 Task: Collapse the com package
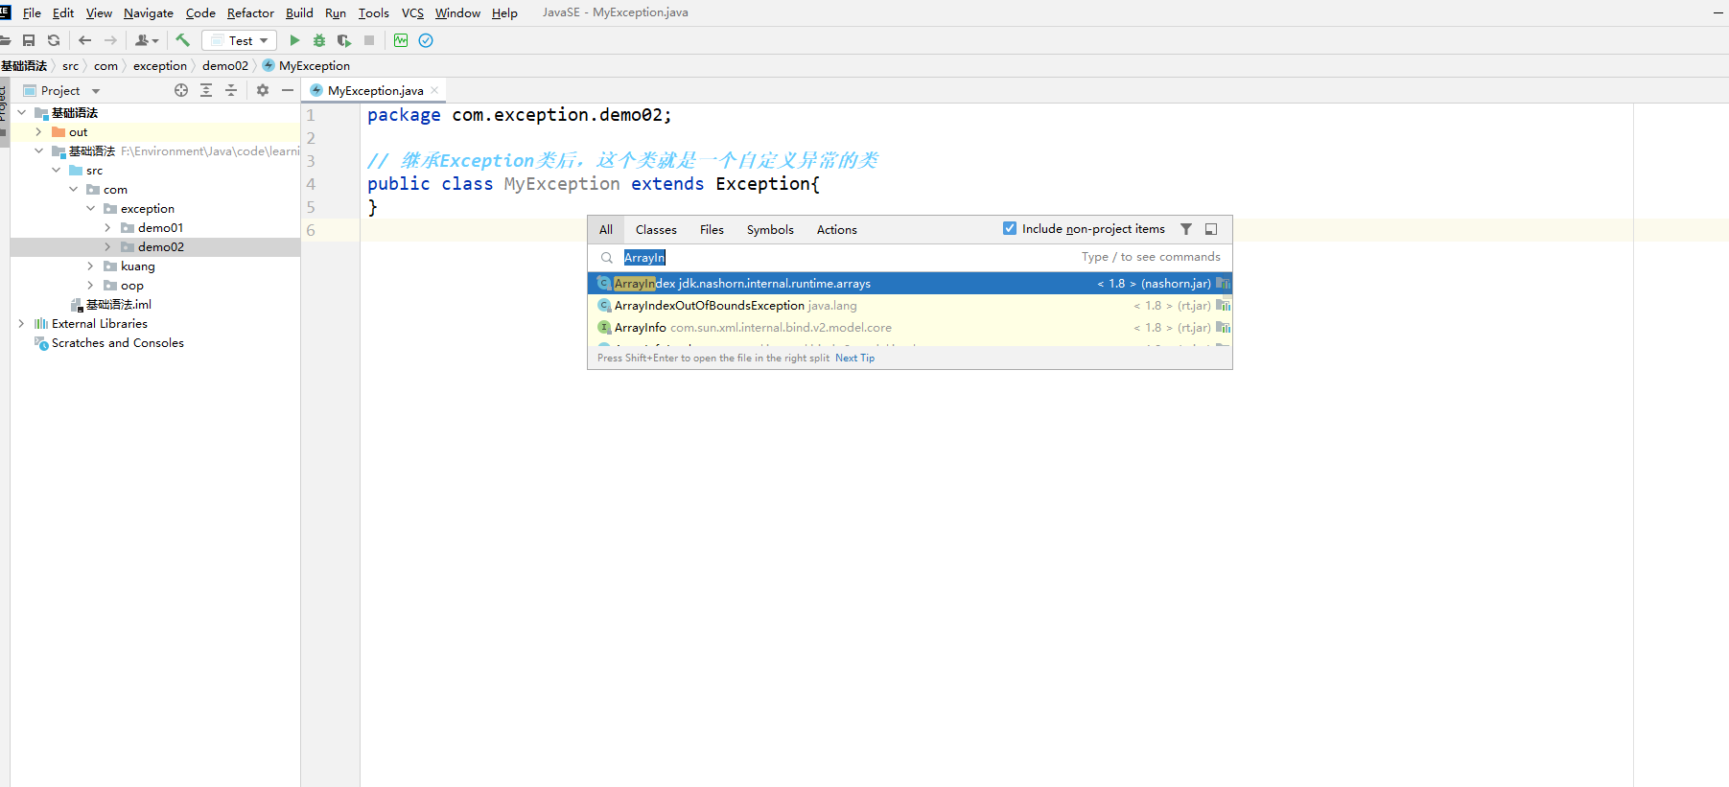point(74,189)
